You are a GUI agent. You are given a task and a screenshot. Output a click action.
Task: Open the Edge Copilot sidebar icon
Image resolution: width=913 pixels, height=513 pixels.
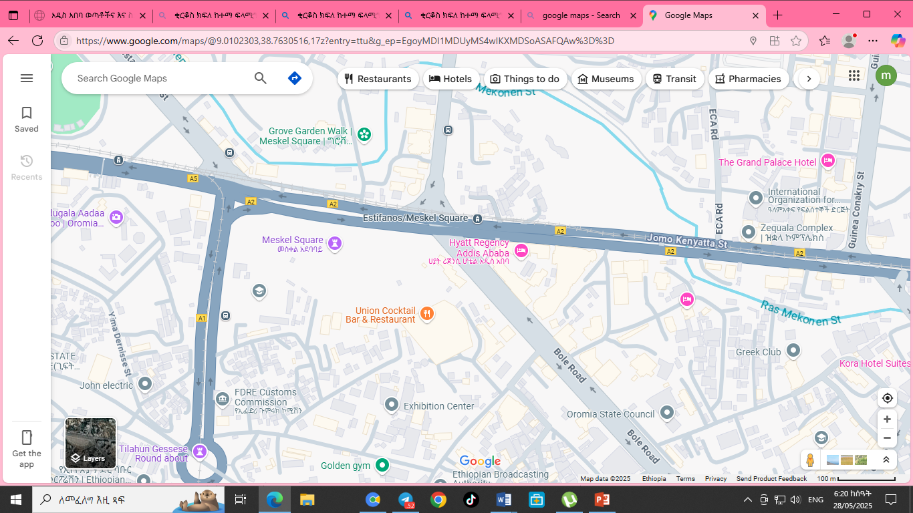[x=898, y=41]
